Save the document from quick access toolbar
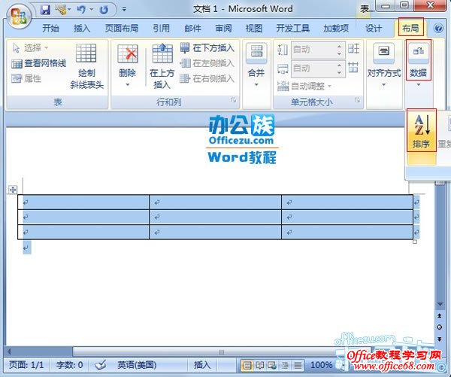This screenshot has width=451, height=377. (45, 10)
